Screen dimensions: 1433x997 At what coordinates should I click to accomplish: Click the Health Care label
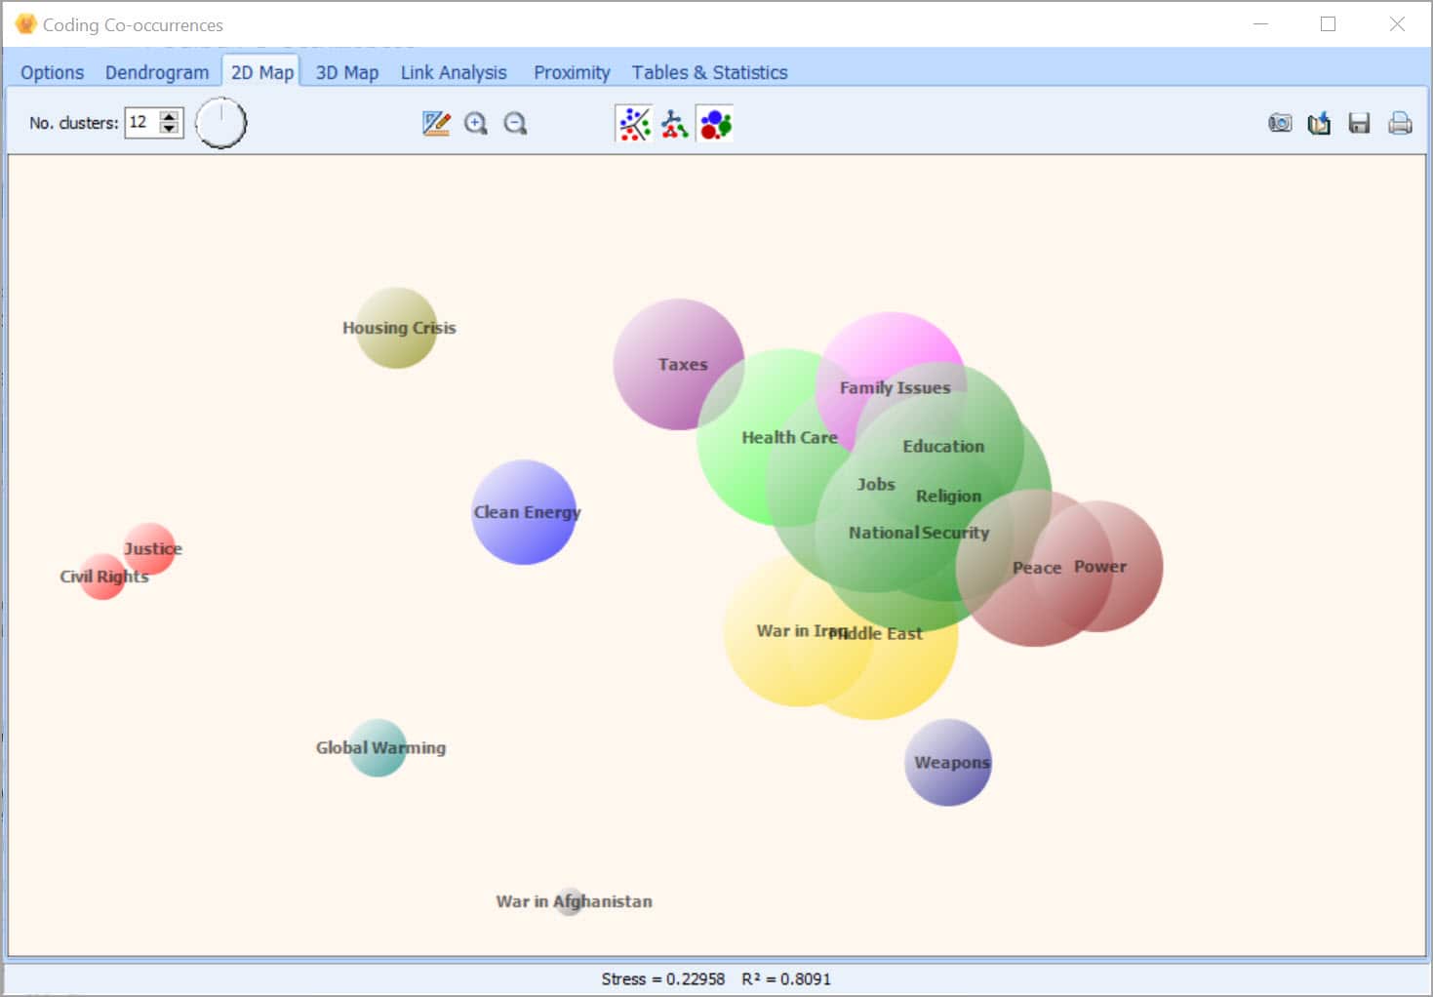coord(789,437)
